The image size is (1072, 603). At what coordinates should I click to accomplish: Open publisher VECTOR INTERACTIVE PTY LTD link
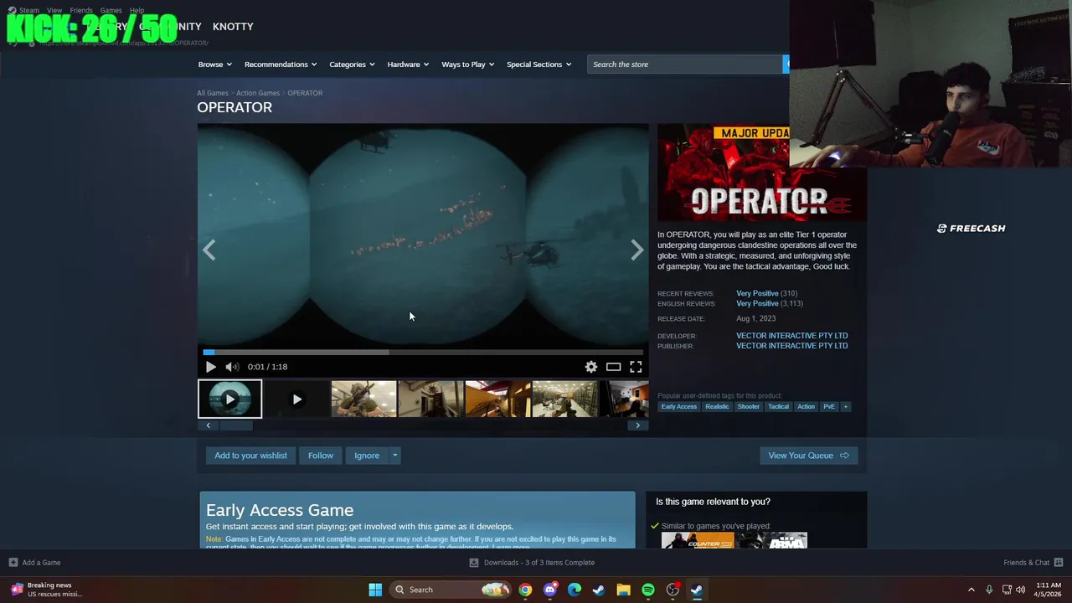[791, 346]
